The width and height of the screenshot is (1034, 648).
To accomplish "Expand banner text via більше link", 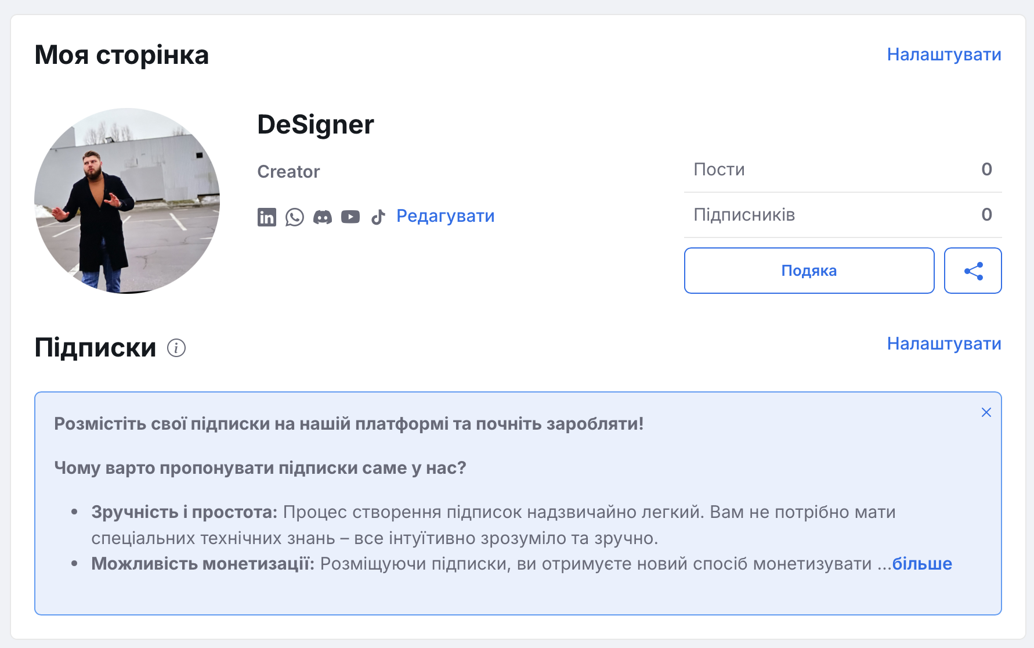I will tap(922, 564).
